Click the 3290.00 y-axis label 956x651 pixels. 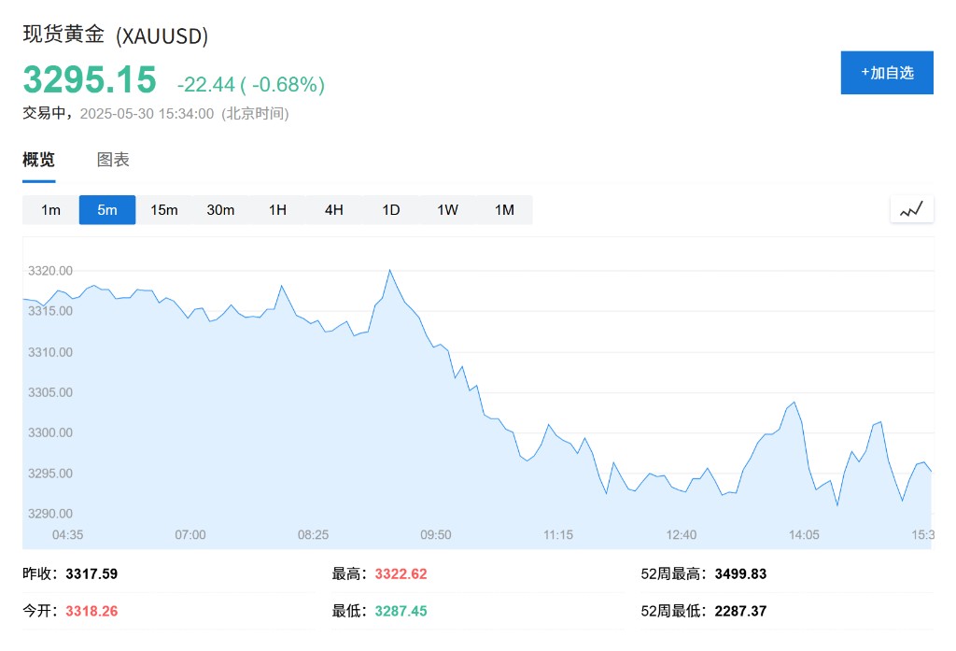[x=50, y=514]
